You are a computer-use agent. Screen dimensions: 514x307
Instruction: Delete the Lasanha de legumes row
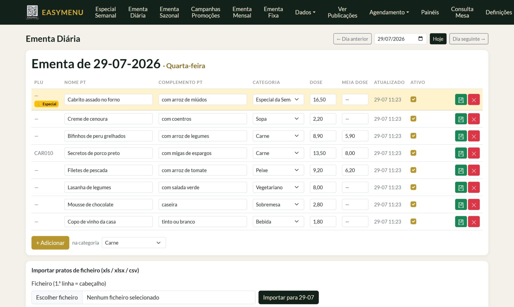(474, 187)
